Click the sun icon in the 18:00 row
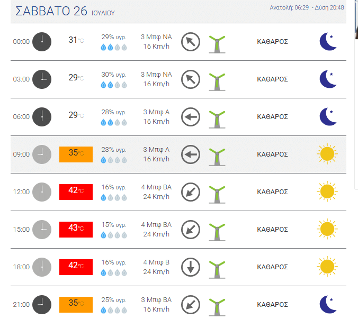This screenshot has width=358, height=319. (x=327, y=267)
